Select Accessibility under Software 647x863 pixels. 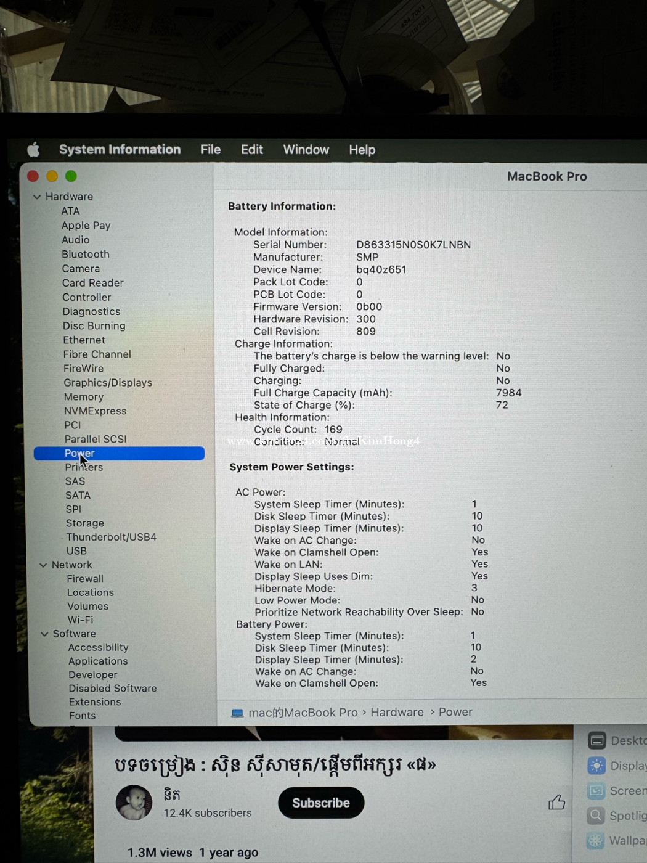pyautogui.click(x=99, y=647)
